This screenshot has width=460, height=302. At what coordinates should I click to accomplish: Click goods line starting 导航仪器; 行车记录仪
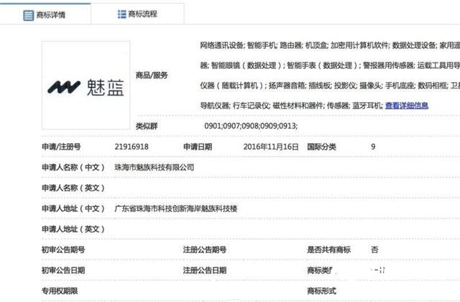[291, 106]
